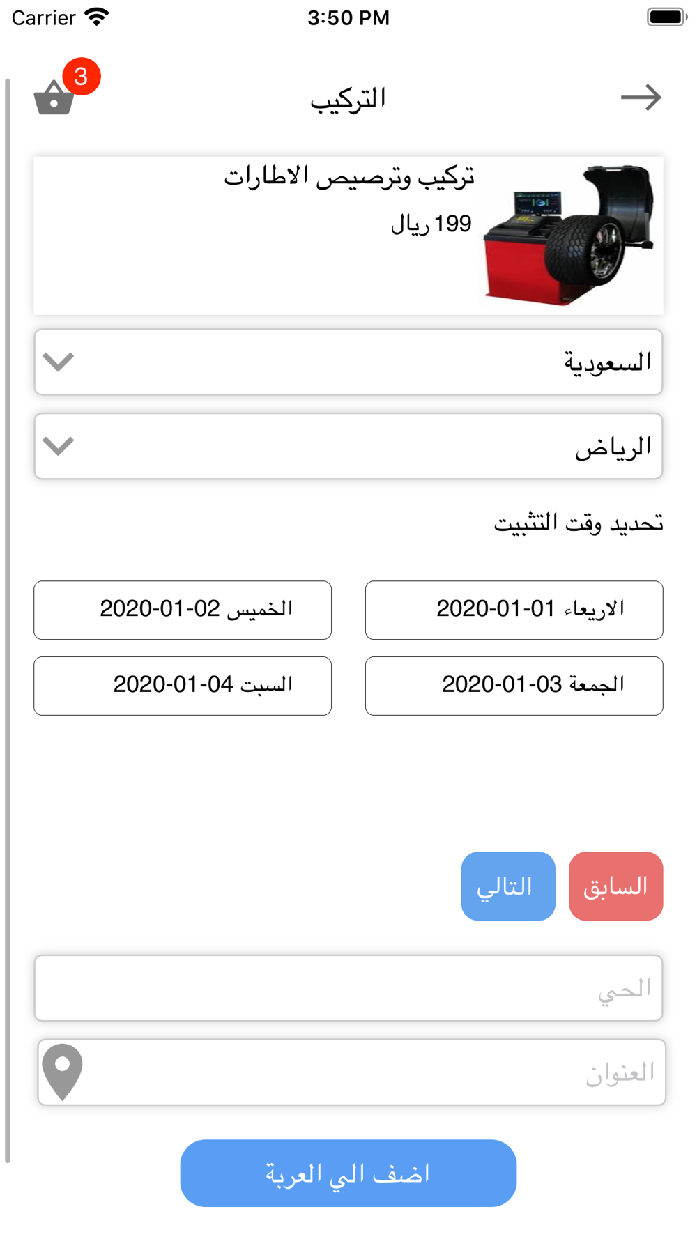Select date الاربعاء 2020-01-01
This screenshot has width=697, height=1239.
(514, 610)
